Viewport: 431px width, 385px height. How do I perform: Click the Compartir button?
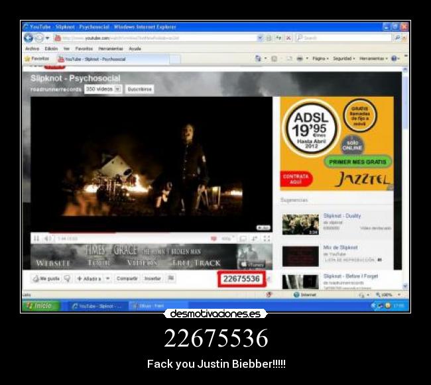coord(127,279)
